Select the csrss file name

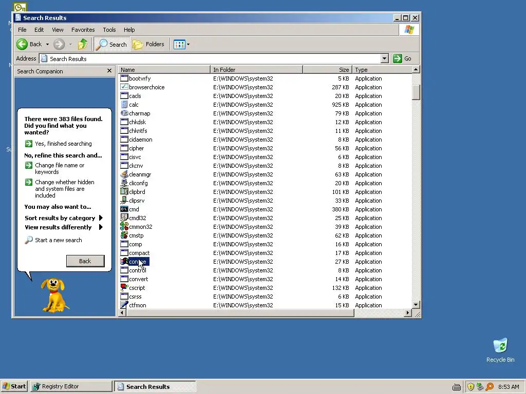coord(135,297)
